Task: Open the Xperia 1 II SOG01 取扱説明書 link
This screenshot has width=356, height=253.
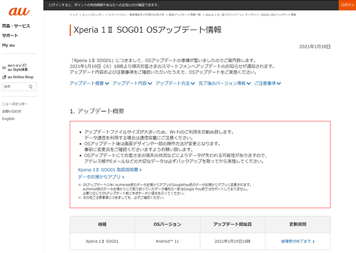Action: click(108, 169)
